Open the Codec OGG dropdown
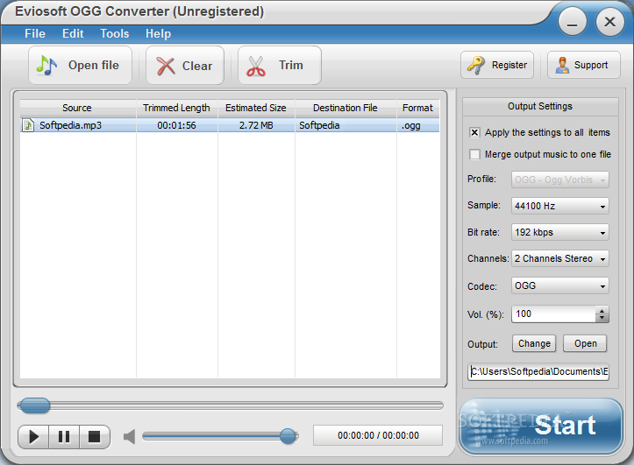Screen dimensions: 634x465 (x=560, y=285)
